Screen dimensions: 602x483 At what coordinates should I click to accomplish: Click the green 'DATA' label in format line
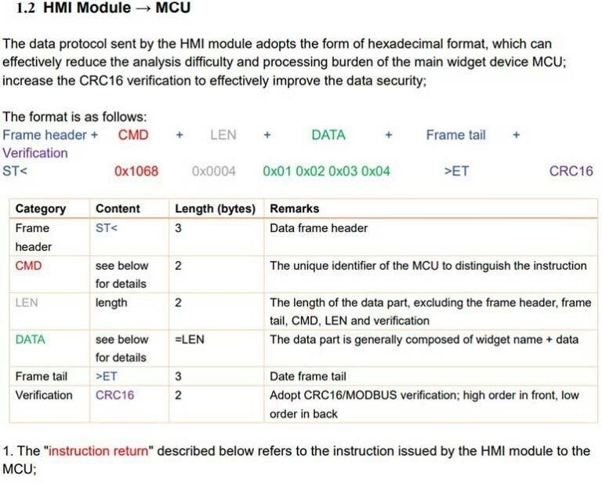tap(328, 135)
